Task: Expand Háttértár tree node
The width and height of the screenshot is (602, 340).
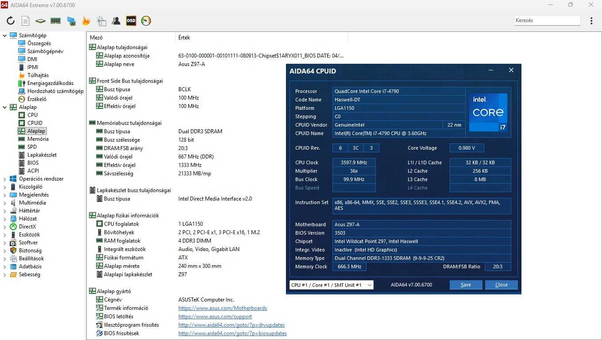Action: (4, 211)
